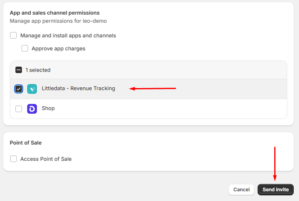This screenshot has width=299, height=201.
Task: Click the purple Shop app icon
Action: coord(32,108)
